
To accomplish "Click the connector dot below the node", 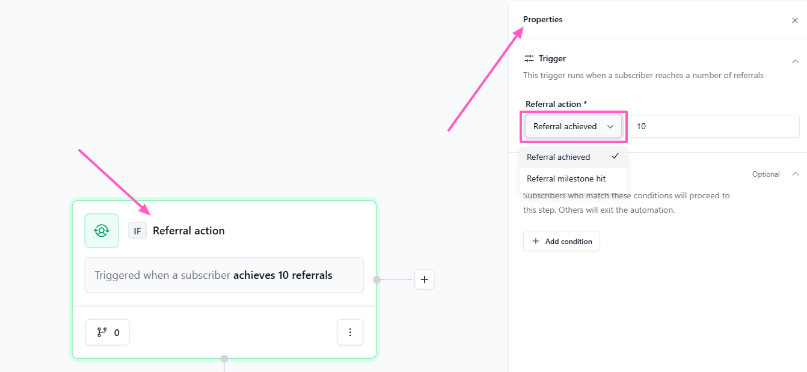I will click(x=224, y=359).
